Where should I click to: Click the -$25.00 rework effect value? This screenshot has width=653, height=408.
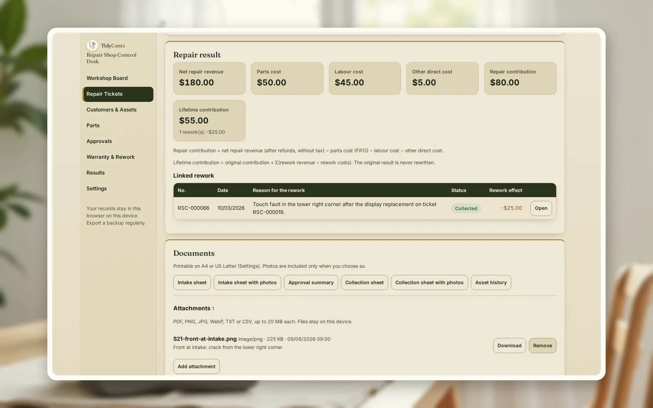pos(511,208)
